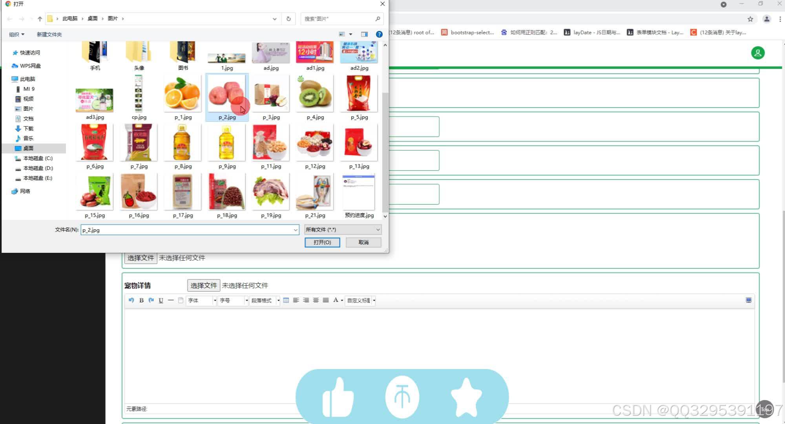Viewport: 785px width, 424px height.
Task: Align text left in the editor
Action: pos(296,300)
